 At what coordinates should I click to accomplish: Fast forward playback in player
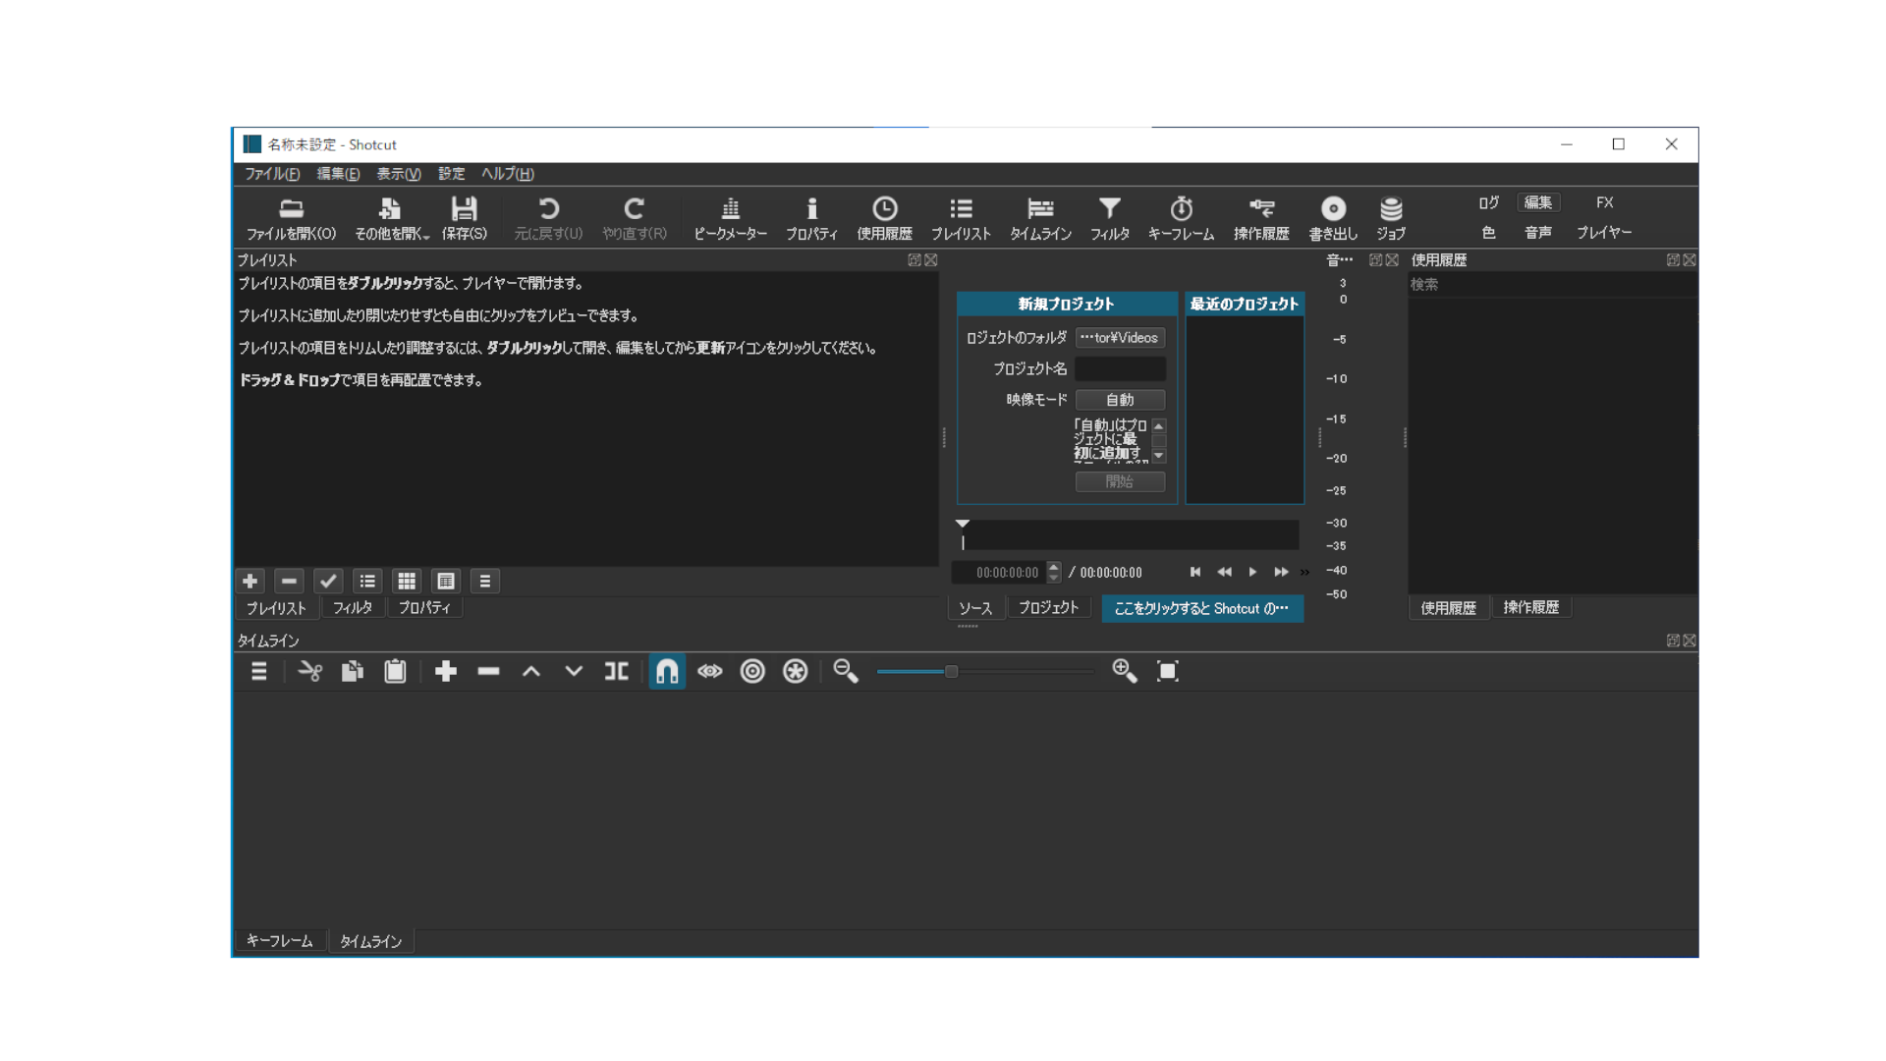(1281, 573)
